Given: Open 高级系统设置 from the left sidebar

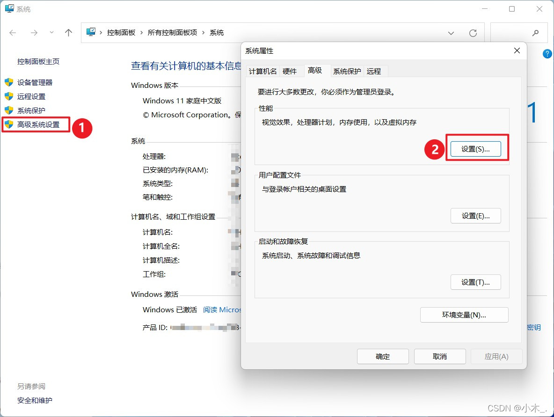Looking at the screenshot, I should point(38,125).
